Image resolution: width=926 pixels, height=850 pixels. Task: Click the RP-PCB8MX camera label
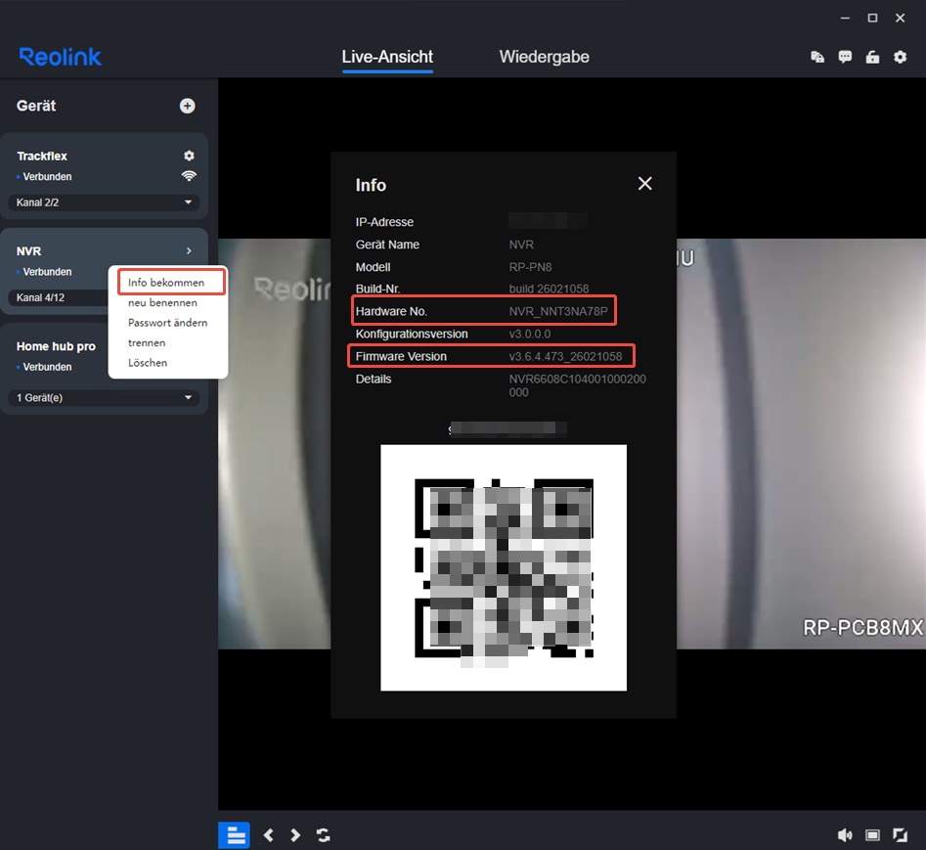(862, 627)
